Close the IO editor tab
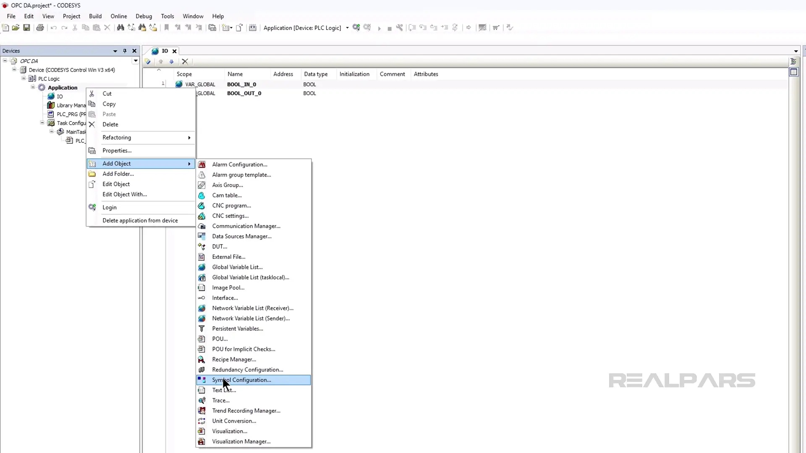This screenshot has width=806, height=453. pos(175,51)
